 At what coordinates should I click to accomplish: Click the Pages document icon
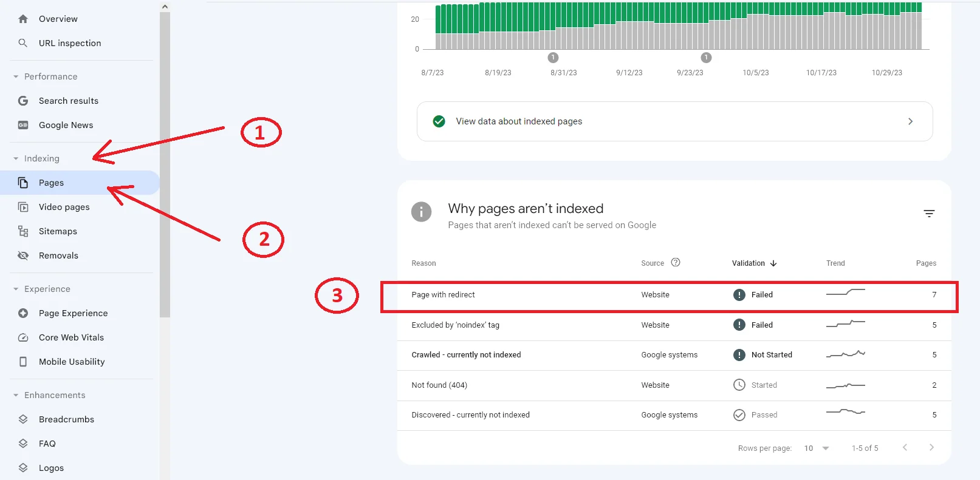point(23,183)
